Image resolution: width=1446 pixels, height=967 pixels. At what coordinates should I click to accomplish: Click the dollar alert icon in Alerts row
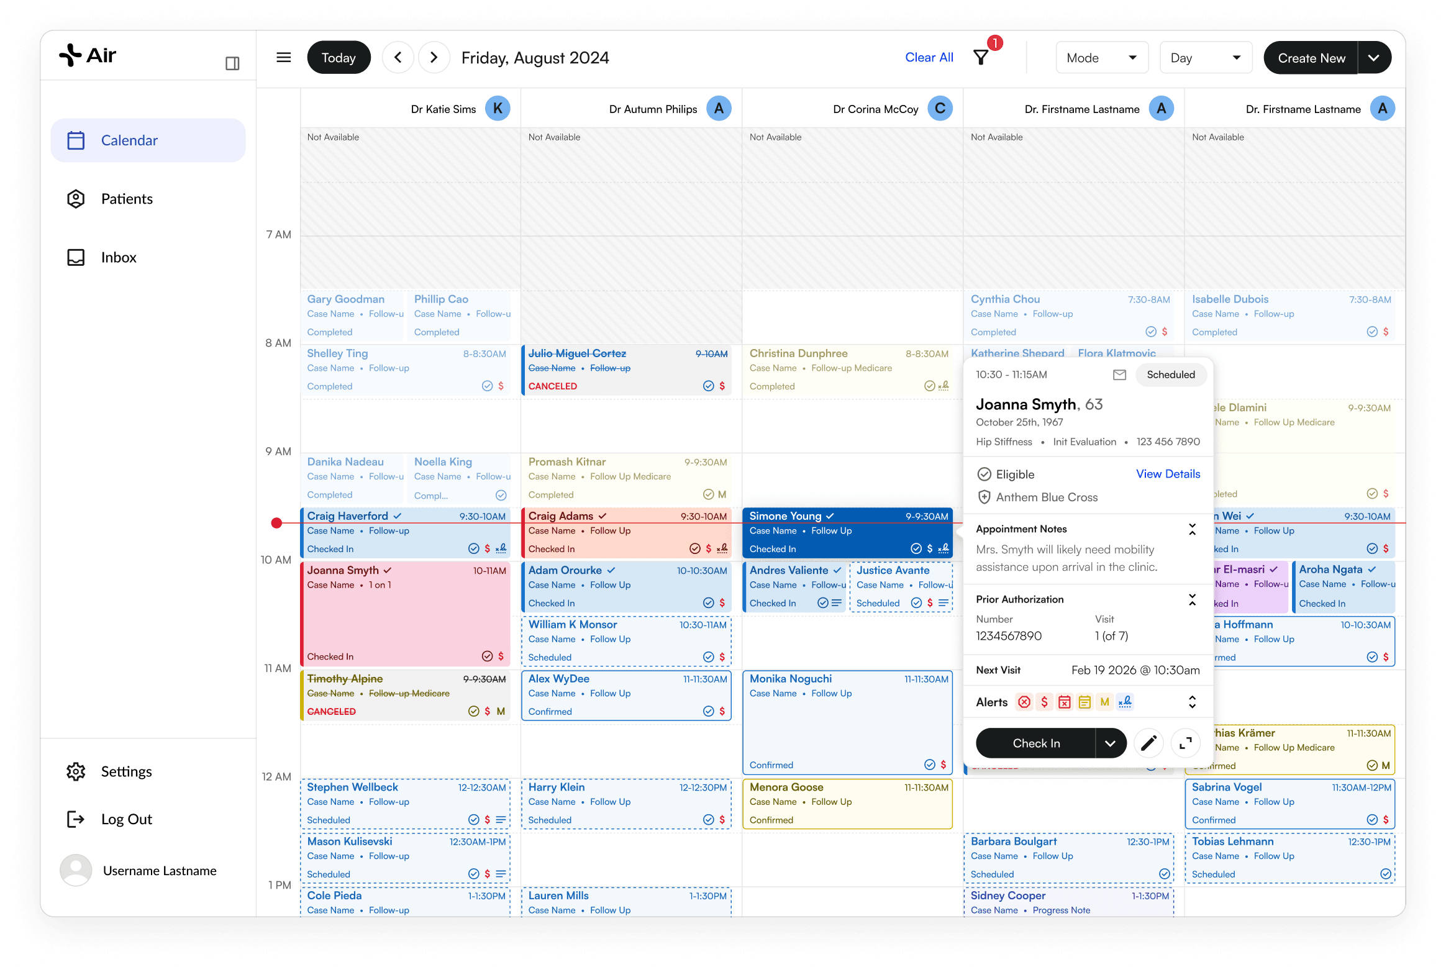click(x=1044, y=702)
